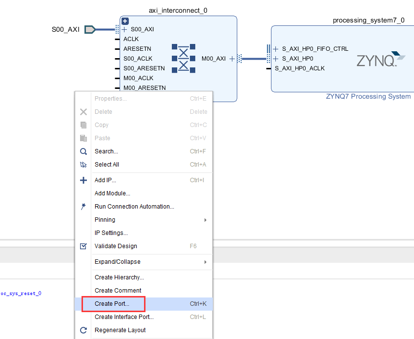
Task: Expand the S00_AXI interface pin on interconnect
Action: [124, 29]
